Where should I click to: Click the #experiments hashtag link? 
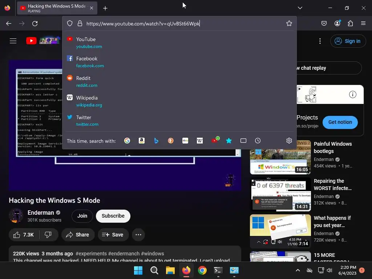coord(91,254)
